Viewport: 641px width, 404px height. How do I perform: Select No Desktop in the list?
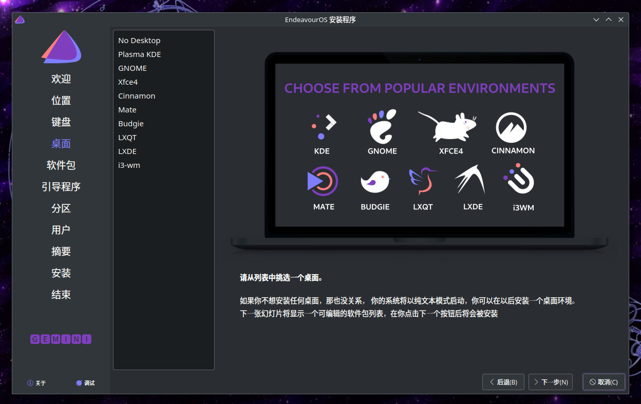[163, 41]
